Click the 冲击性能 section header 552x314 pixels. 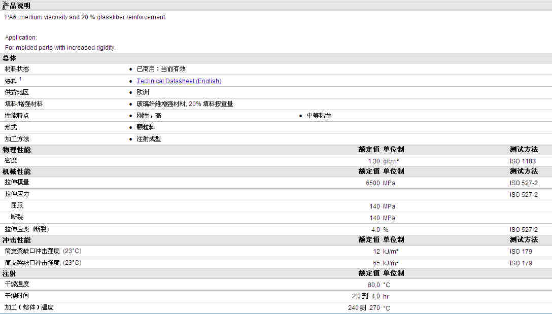tap(17, 240)
